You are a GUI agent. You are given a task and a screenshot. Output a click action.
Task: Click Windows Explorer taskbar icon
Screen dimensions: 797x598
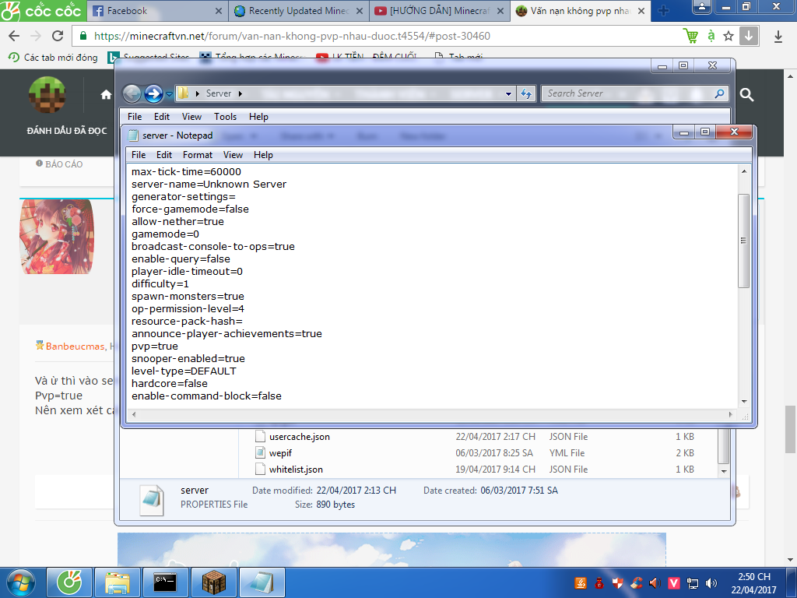tap(118, 582)
